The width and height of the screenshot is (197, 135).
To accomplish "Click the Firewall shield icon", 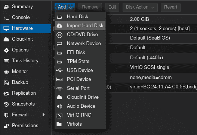I will 6,115.
